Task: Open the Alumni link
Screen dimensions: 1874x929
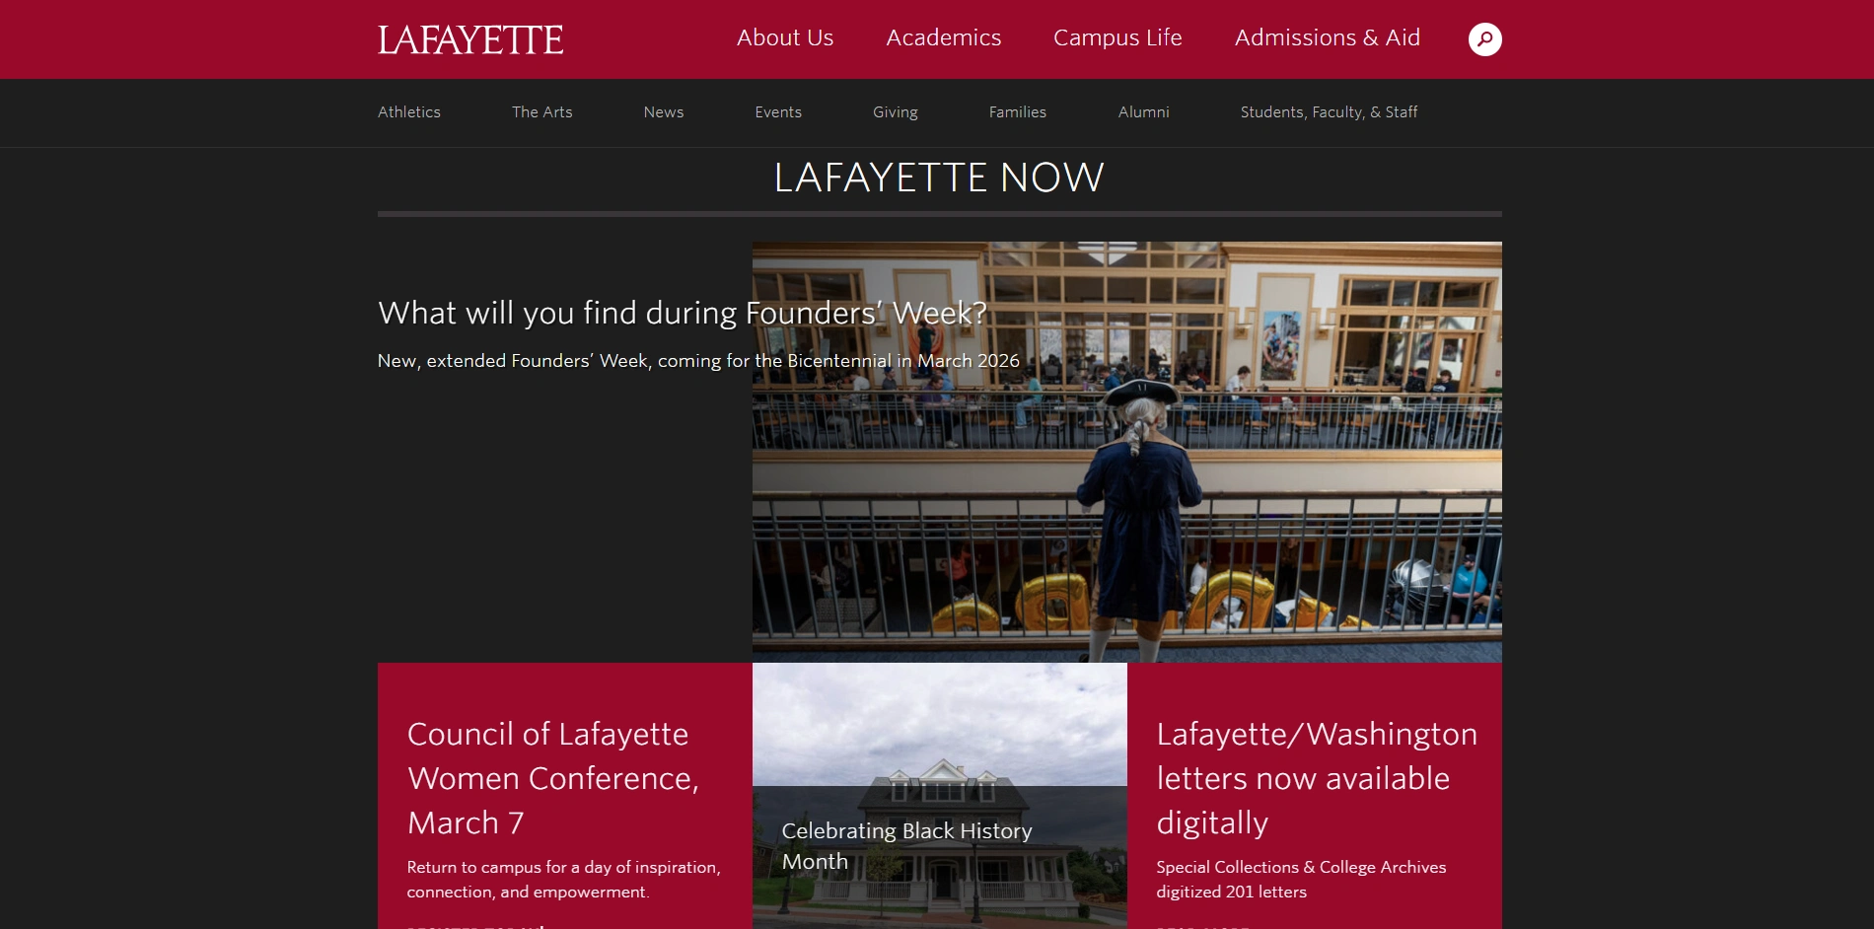Action: pos(1144,112)
